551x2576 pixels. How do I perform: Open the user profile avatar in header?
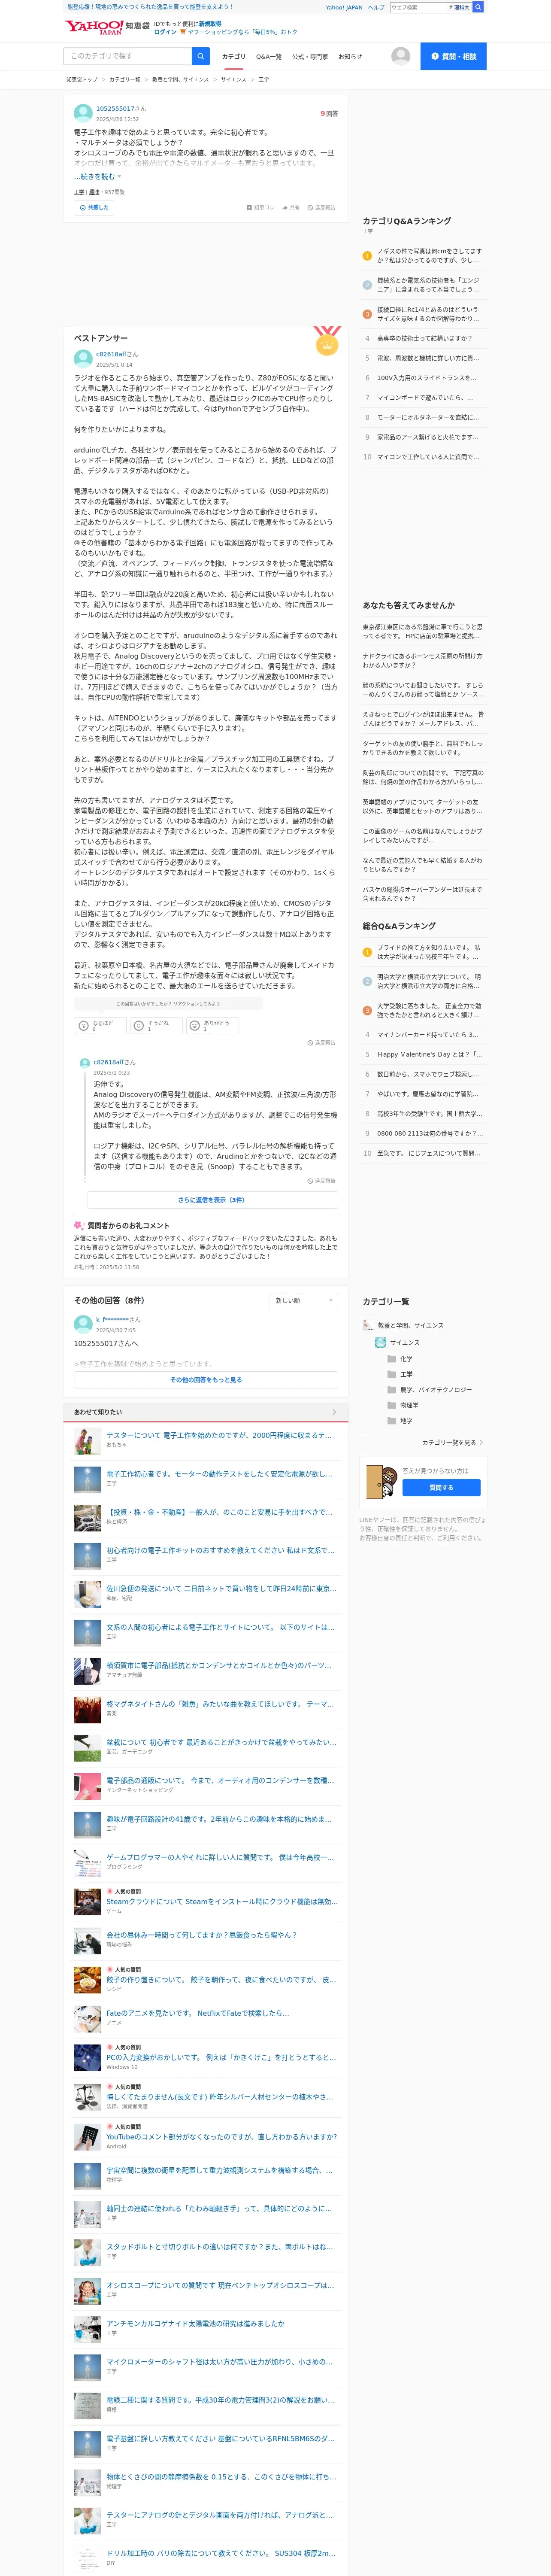coord(401,56)
